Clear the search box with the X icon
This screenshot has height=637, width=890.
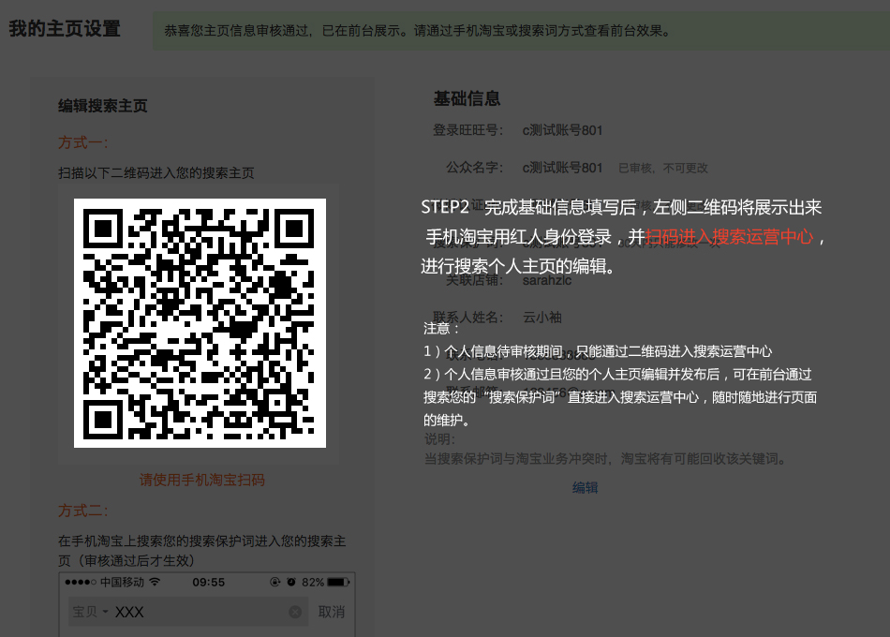[x=295, y=612]
